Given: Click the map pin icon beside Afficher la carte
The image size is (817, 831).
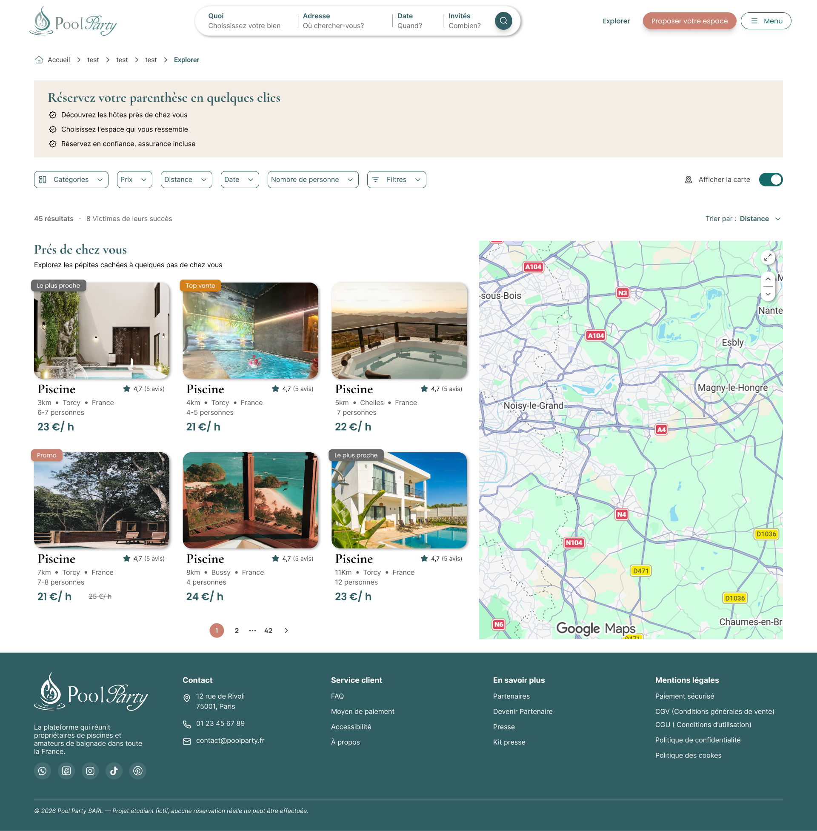Looking at the screenshot, I should point(688,179).
